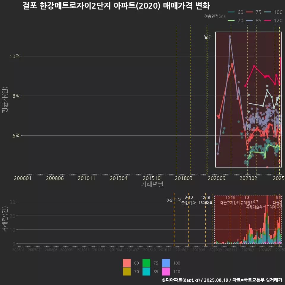
Task: Click the 입주 annotation label
Action: pos(208,37)
